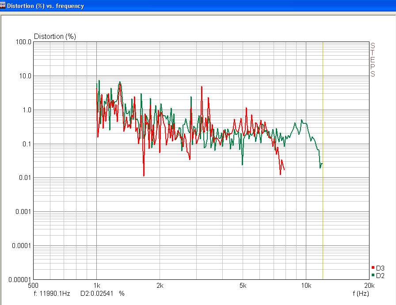Click the 0.01 y-axis label

coord(25,178)
